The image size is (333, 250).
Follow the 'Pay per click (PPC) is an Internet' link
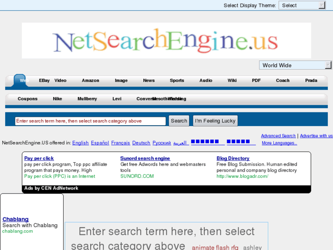point(60,176)
